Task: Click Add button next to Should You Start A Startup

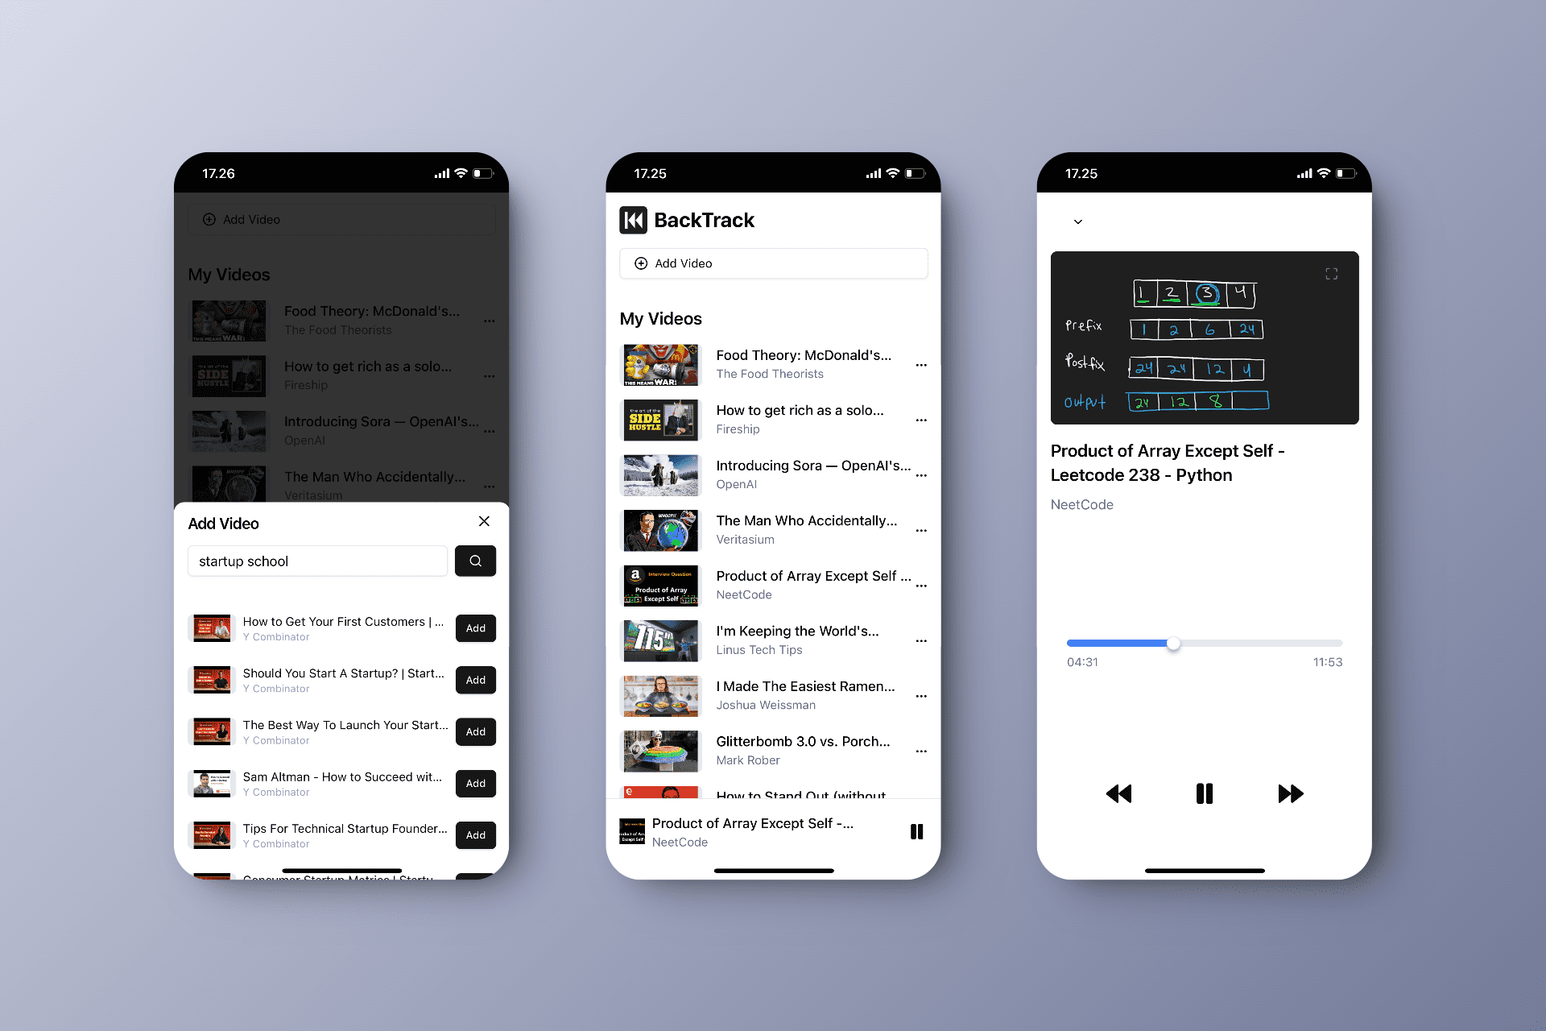Action: [476, 679]
